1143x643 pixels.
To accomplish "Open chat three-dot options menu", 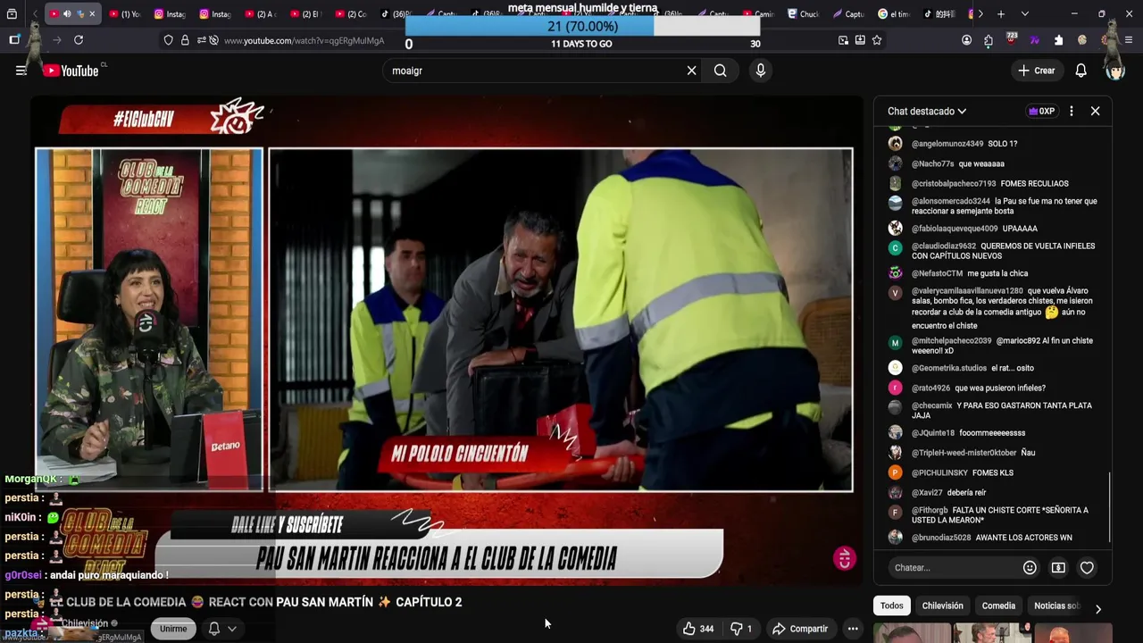I will pos(1072,111).
